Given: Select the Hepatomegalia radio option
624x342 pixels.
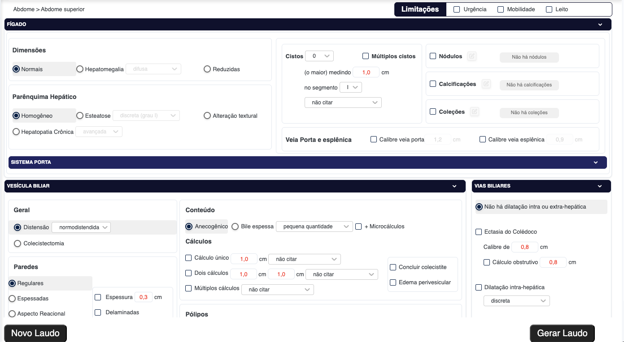Looking at the screenshot, I should (80, 69).
